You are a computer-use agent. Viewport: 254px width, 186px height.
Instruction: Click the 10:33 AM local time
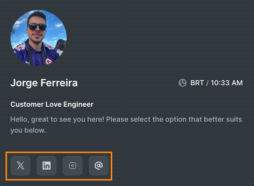pyautogui.click(x=226, y=83)
